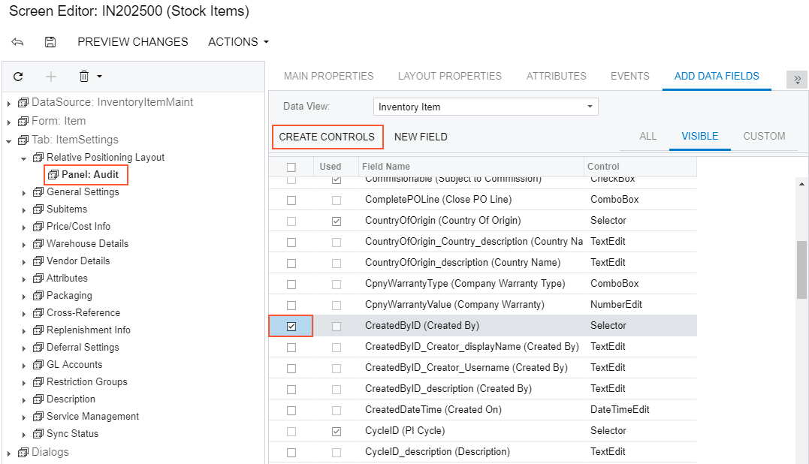Click the vertical scrollbar in field list
This screenshot has width=809, height=464.
[801, 270]
